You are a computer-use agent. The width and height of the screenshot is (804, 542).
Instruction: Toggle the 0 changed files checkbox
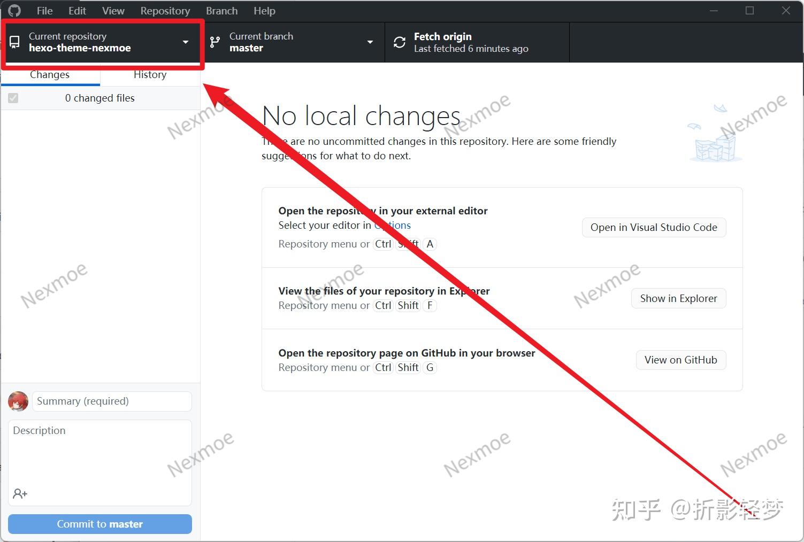[x=13, y=98]
